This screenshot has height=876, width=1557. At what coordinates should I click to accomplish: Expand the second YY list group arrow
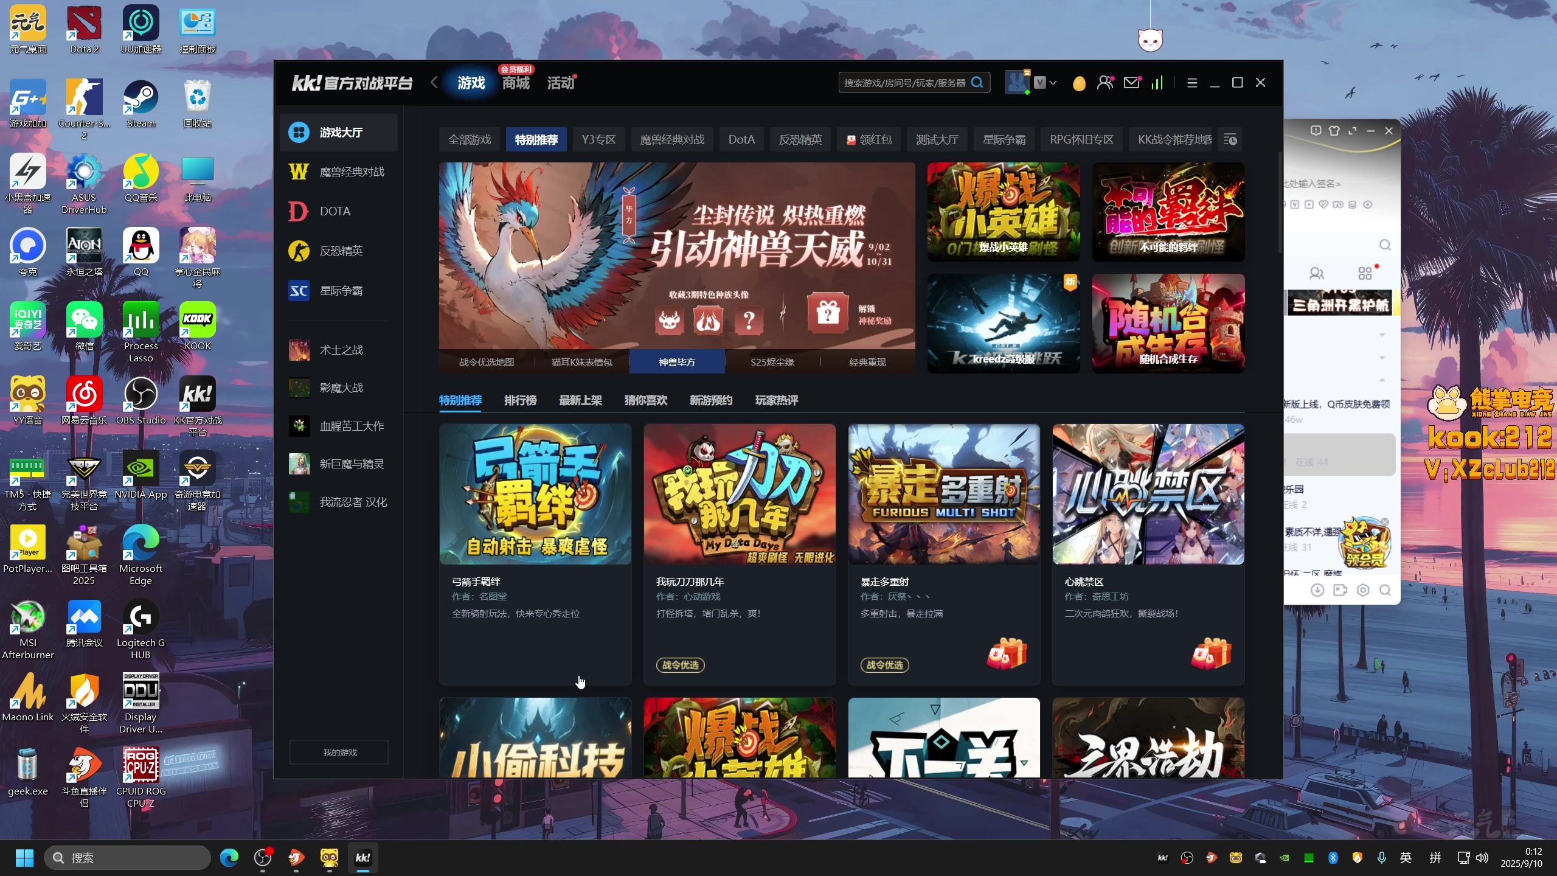point(1382,358)
